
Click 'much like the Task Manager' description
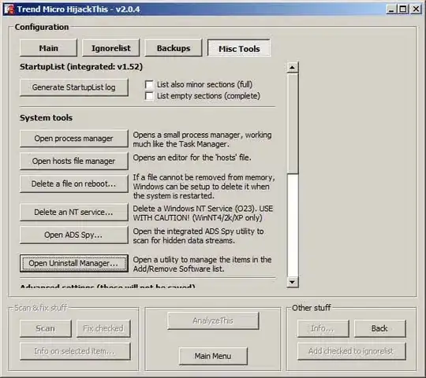202,139
